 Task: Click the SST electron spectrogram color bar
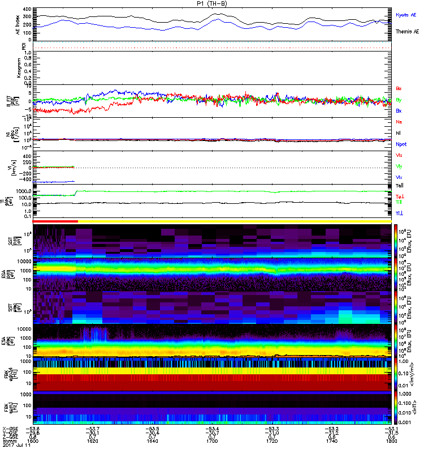tap(396, 307)
